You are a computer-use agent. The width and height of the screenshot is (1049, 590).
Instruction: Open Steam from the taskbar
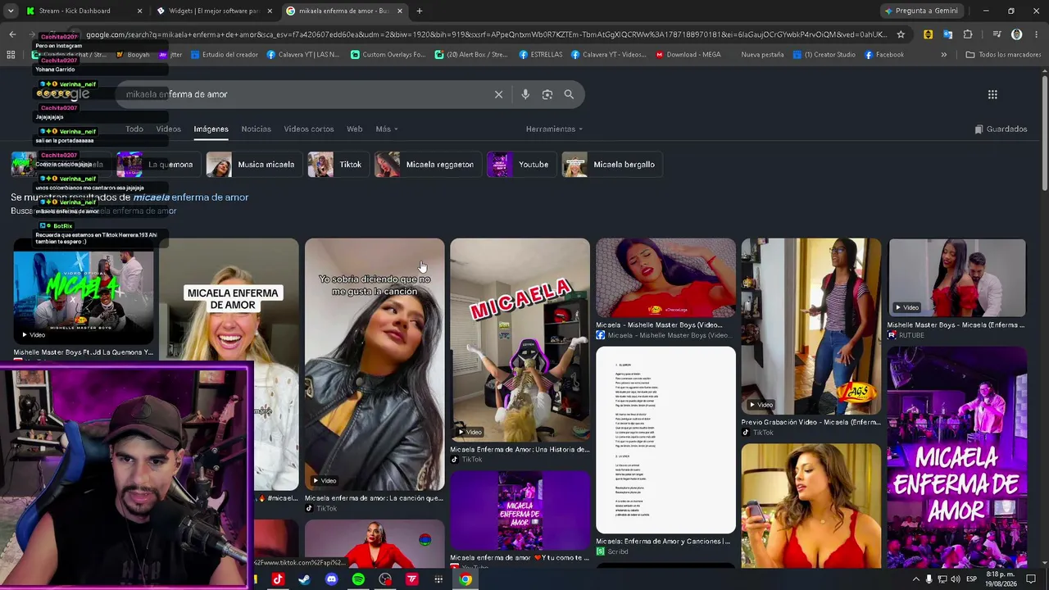coord(304,579)
